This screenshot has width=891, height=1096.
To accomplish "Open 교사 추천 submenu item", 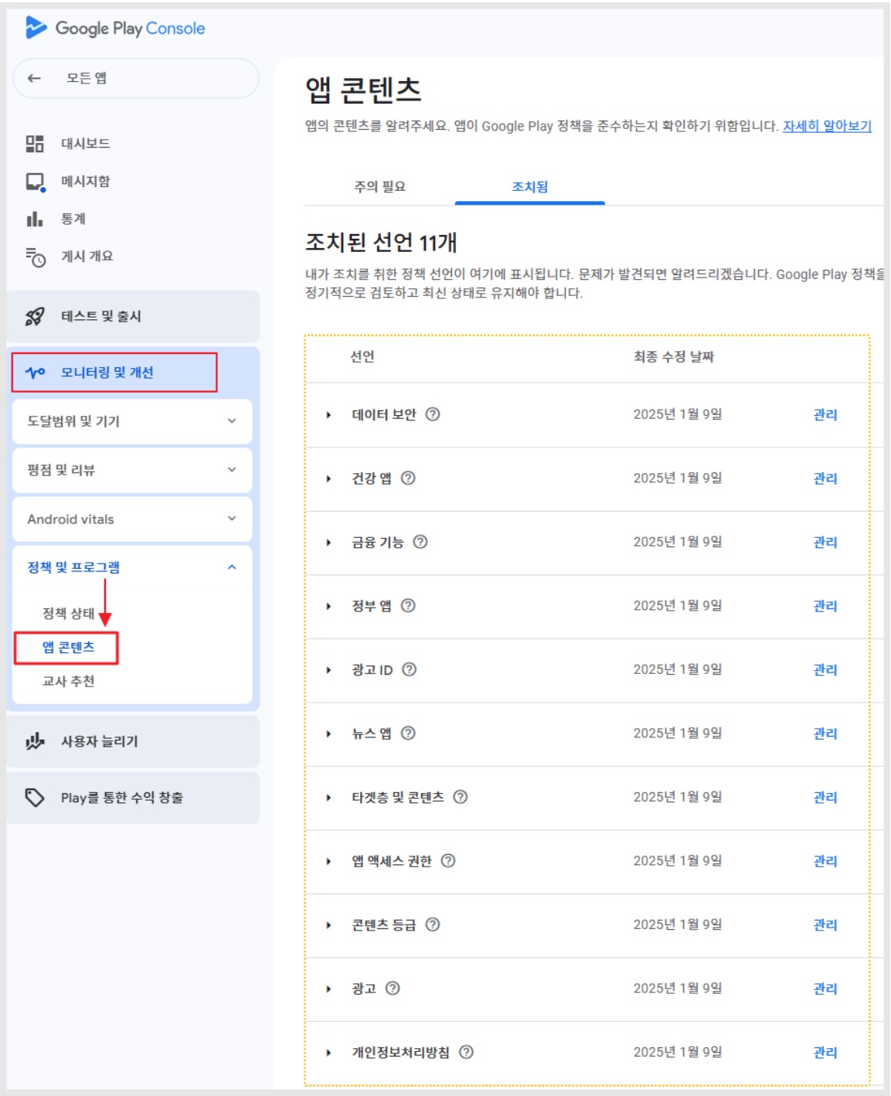I will coord(69,682).
